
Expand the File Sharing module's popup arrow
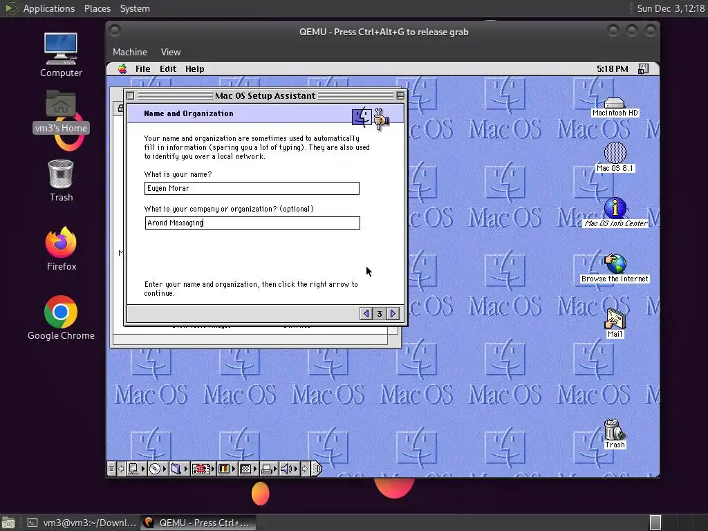click(185, 469)
